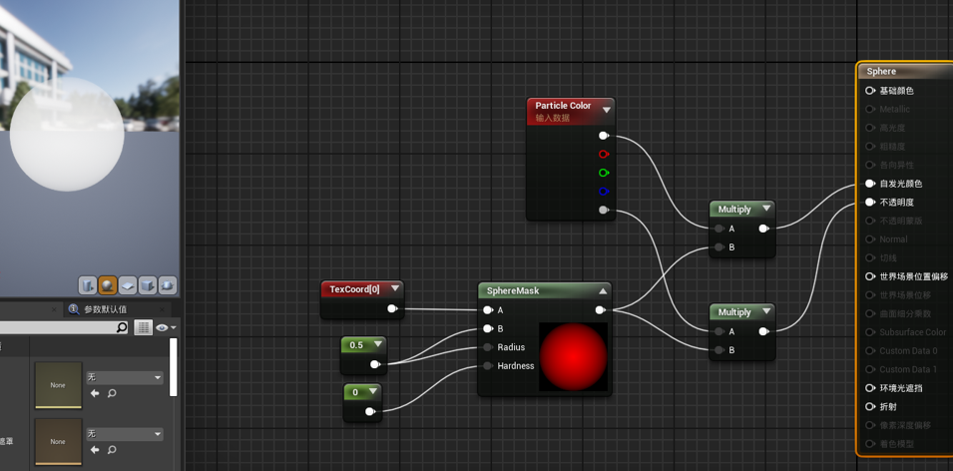Click the Particle Color green channel pin
953x471 pixels.
point(604,173)
